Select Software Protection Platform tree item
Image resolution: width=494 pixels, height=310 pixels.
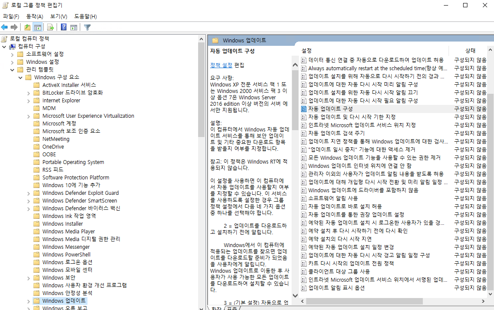pyautogui.click(x=76, y=178)
